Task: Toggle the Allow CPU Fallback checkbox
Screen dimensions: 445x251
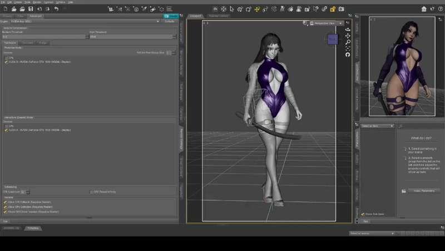Action: 5,202
